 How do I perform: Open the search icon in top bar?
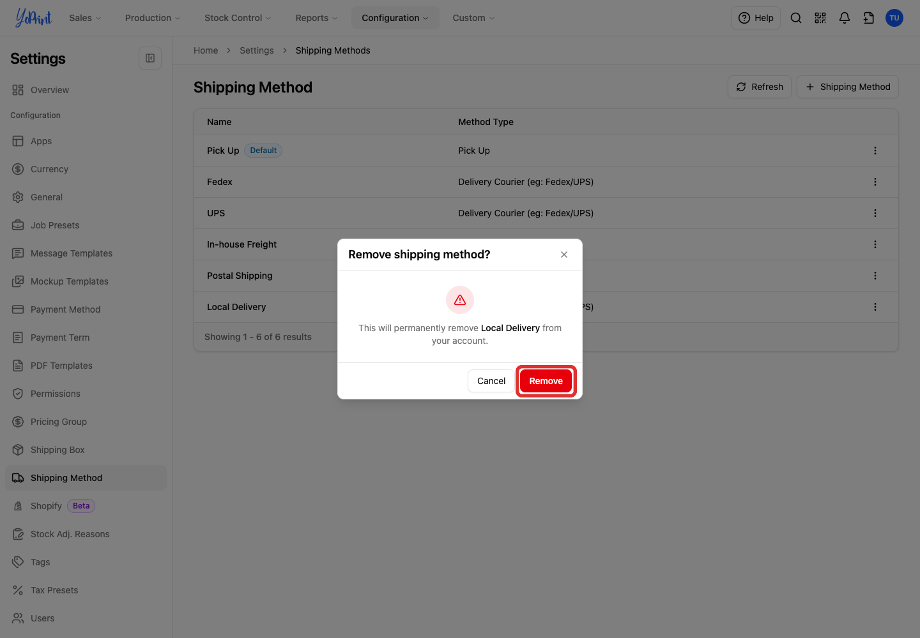796,18
